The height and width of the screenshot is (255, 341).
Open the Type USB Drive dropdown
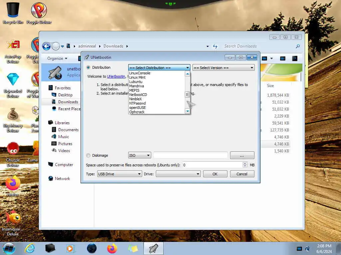[x=120, y=174]
